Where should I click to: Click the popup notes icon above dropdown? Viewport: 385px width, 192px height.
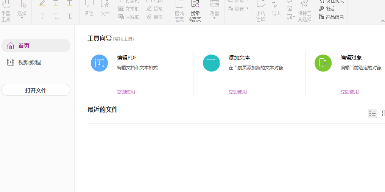(x=290, y=9)
